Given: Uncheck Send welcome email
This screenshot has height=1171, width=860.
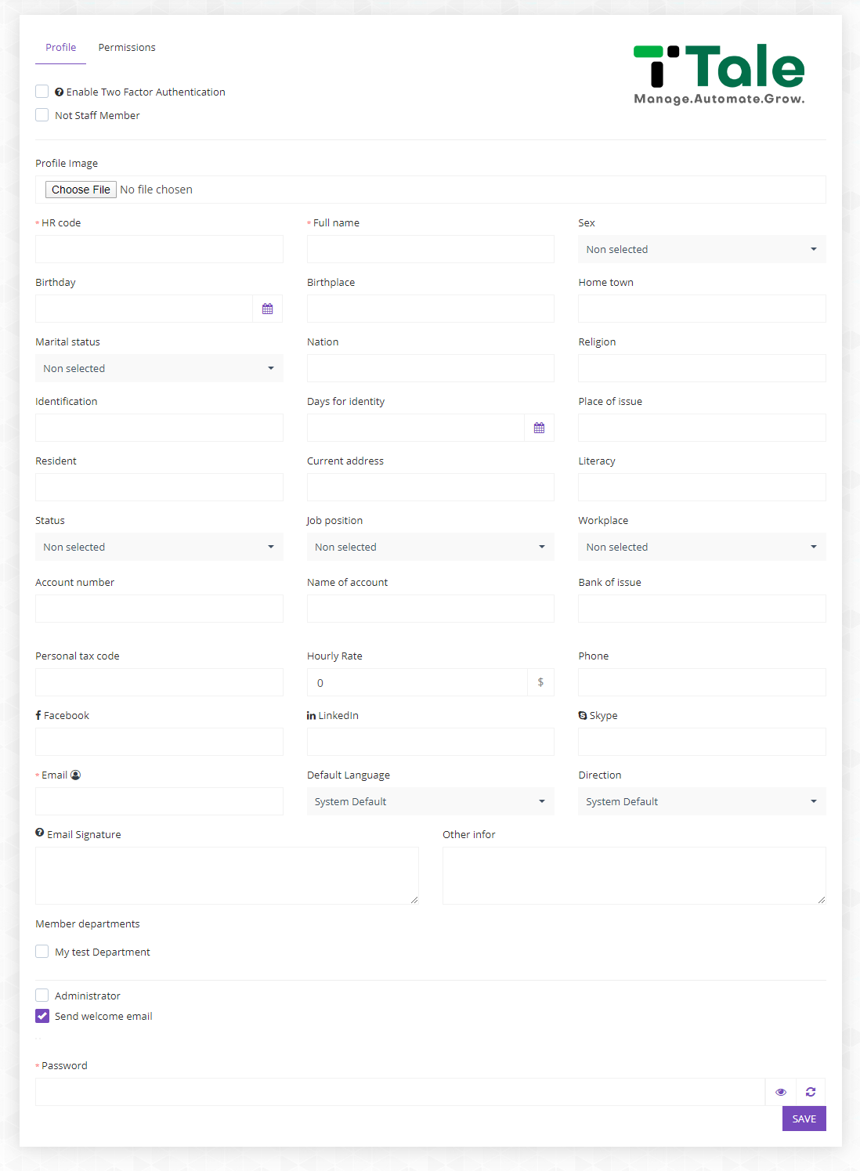Looking at the screenshot, I should pos(42,1016).
